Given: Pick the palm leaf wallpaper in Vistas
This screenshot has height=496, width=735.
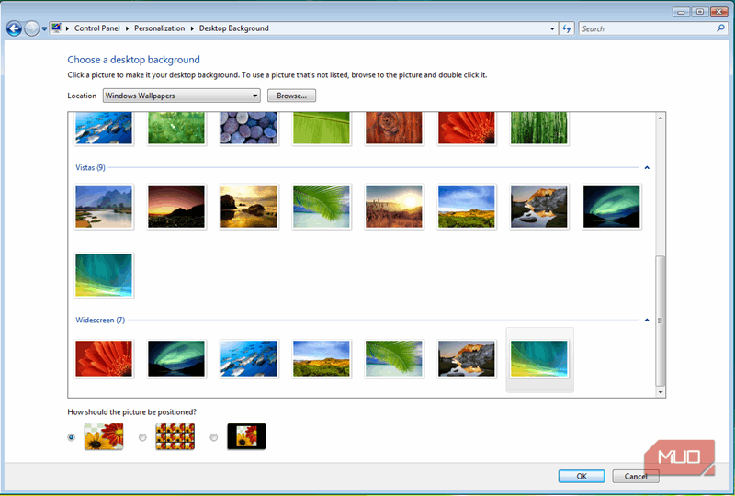Looking at the screenshot, I should (x=321, y=206).
